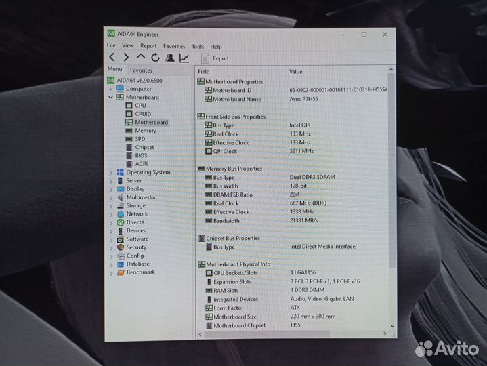Refresh the current page
The image size is (487, 366).
point(155,58)
